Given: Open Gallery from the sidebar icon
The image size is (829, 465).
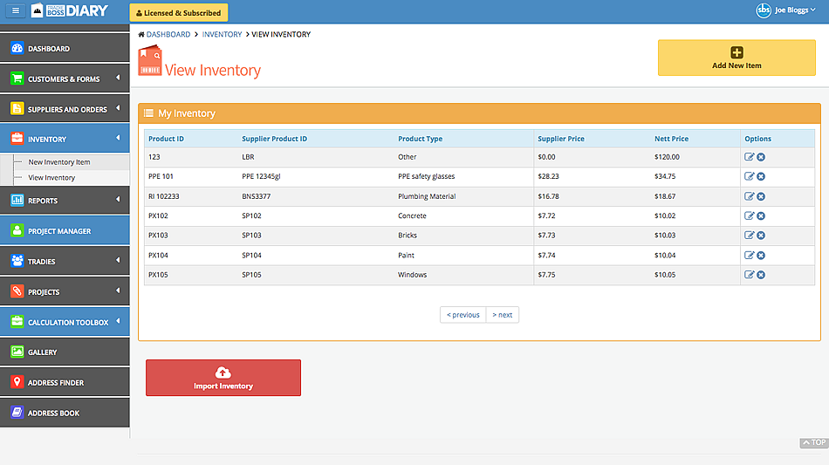Looking at the screenshot, I should [17, 352].
